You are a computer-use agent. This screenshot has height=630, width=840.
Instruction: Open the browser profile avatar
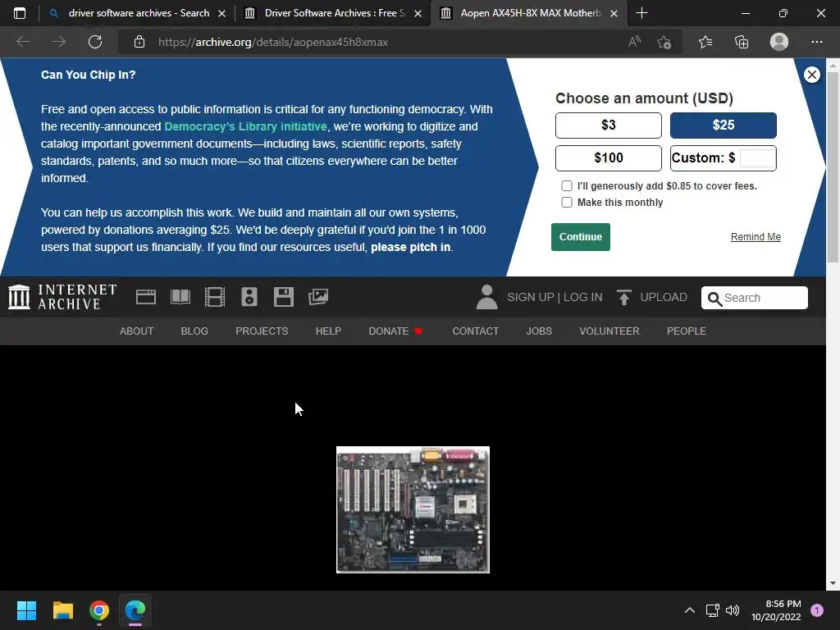click(x=779, y=42)
